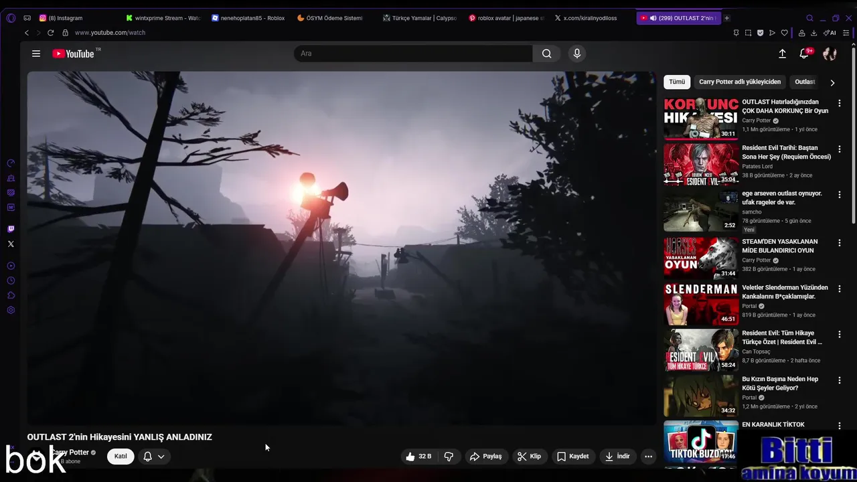Switch to the wintxprime Stream tab
The image size is (857, 482).
point(163,18)
